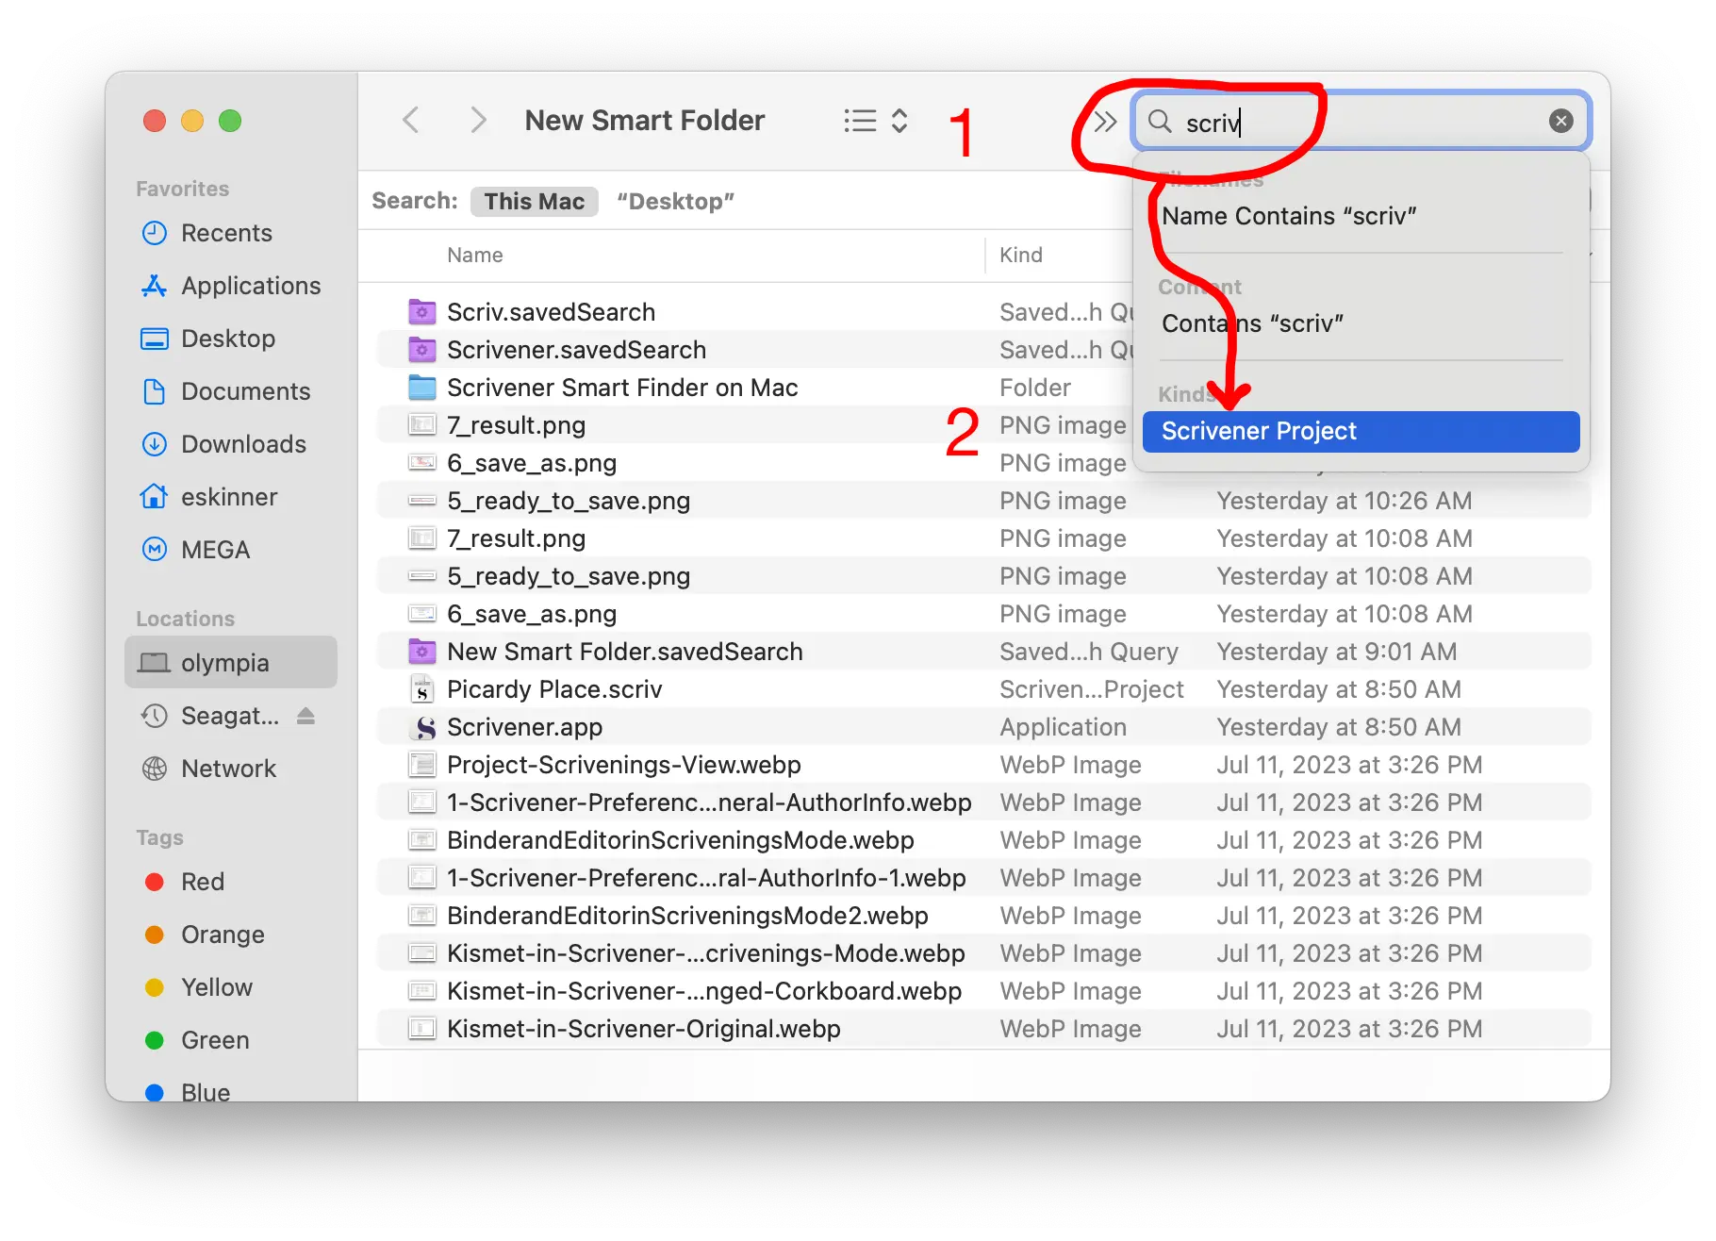This screenshot has width=1716, height=1241.
Task: Select BinderandEditorinScriveningsMode2.webp
Action: (687, 916)
